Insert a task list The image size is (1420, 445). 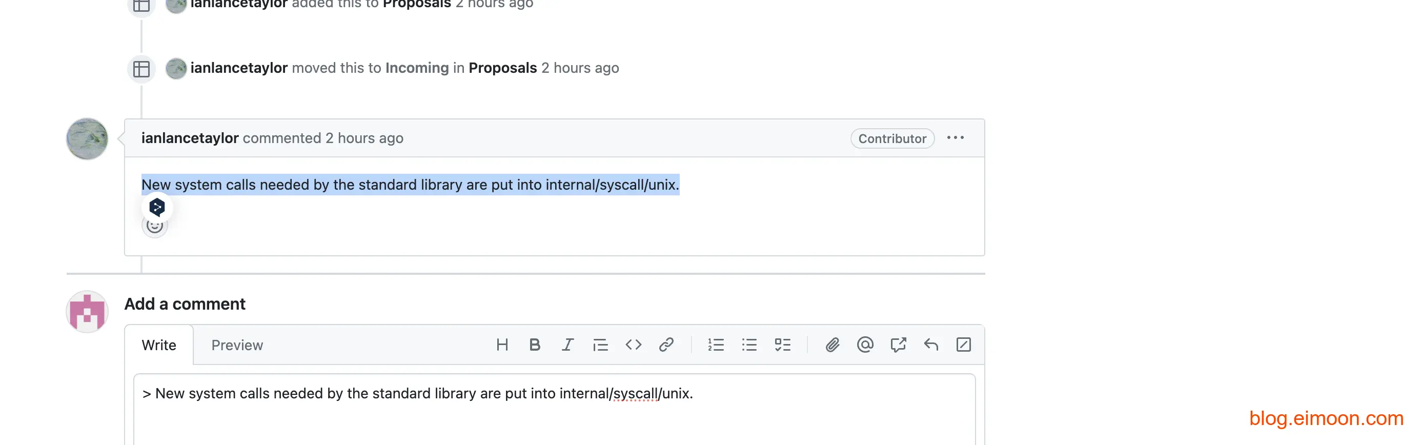pos(782,345)
